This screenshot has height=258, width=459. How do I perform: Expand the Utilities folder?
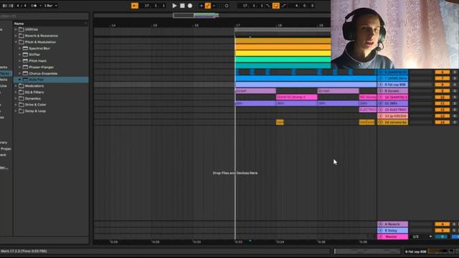16,29
